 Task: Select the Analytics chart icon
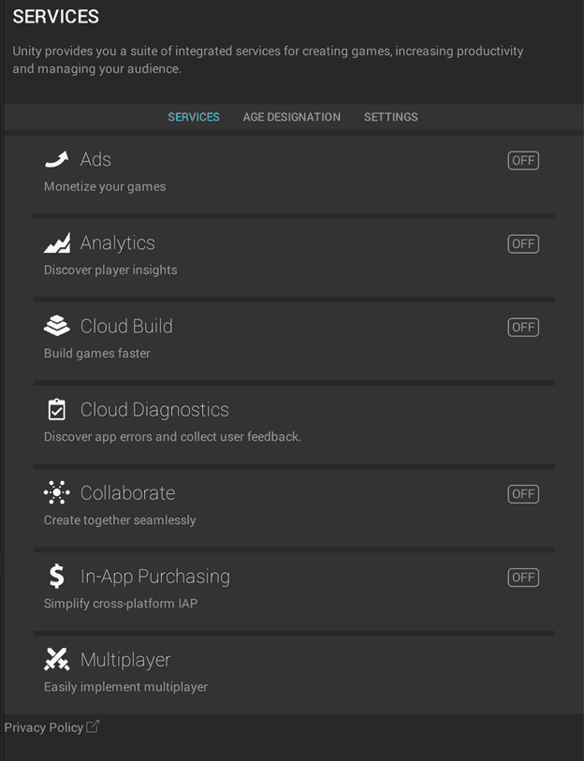[56, 242]
